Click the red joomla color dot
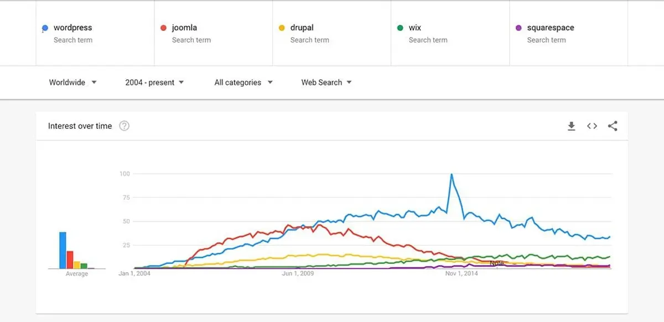The image size is (664, 322). (163, 27)
